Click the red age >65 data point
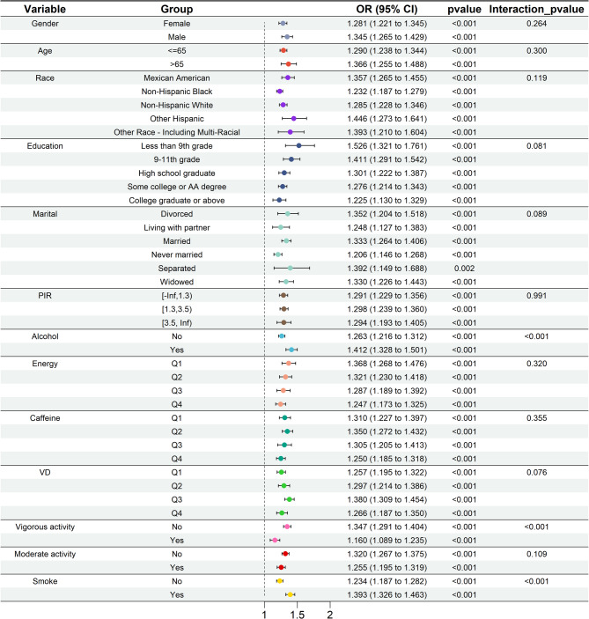Screen dimensions: 589x619 tap(288, 63)
